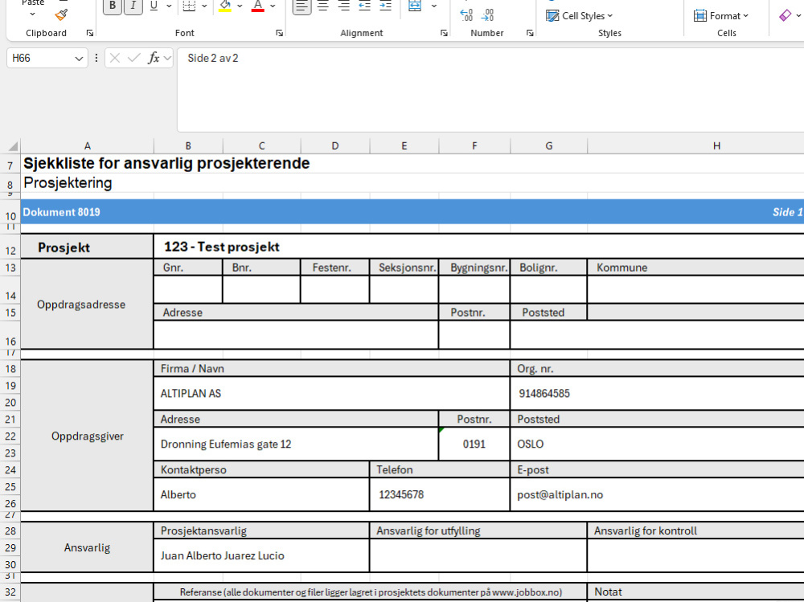The image size is (804, 602).
Task: Click 'Ansvarlig for kontroll' header cell
Action: click(x=695, y=530)
